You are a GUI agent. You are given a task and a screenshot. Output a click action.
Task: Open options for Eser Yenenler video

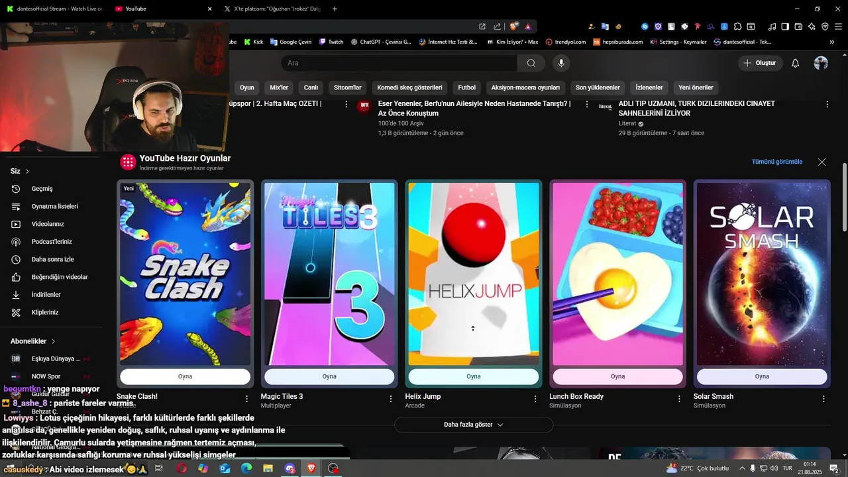(x=586, y=104)
